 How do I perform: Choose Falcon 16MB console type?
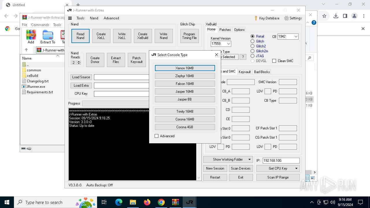tap(185, 84)
